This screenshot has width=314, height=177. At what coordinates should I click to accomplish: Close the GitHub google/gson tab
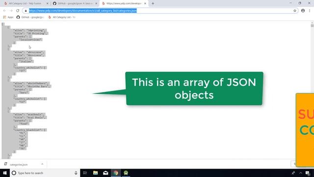pyautogui.click(x=96, y=3)
